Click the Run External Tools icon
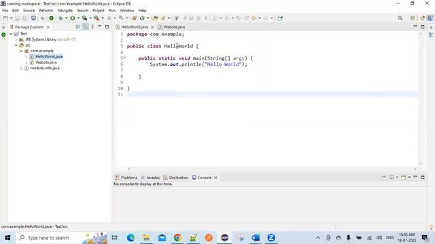 97,18
